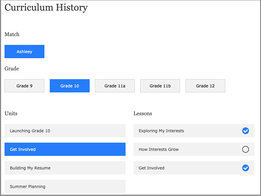The height and width of the screenshot is (196, 261).
Task: Select the Grade 10 button
Action: point(70,86)
